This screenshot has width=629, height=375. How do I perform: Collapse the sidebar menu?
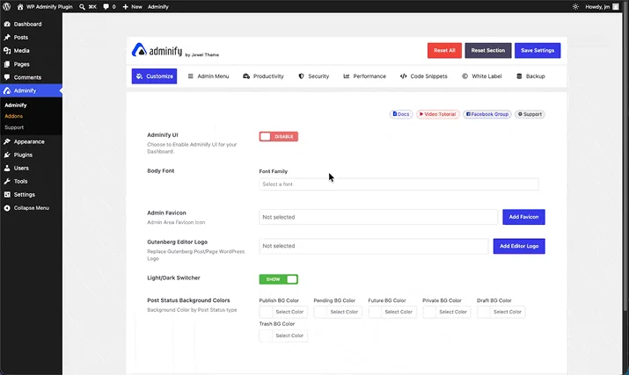[x=31, y=208]
